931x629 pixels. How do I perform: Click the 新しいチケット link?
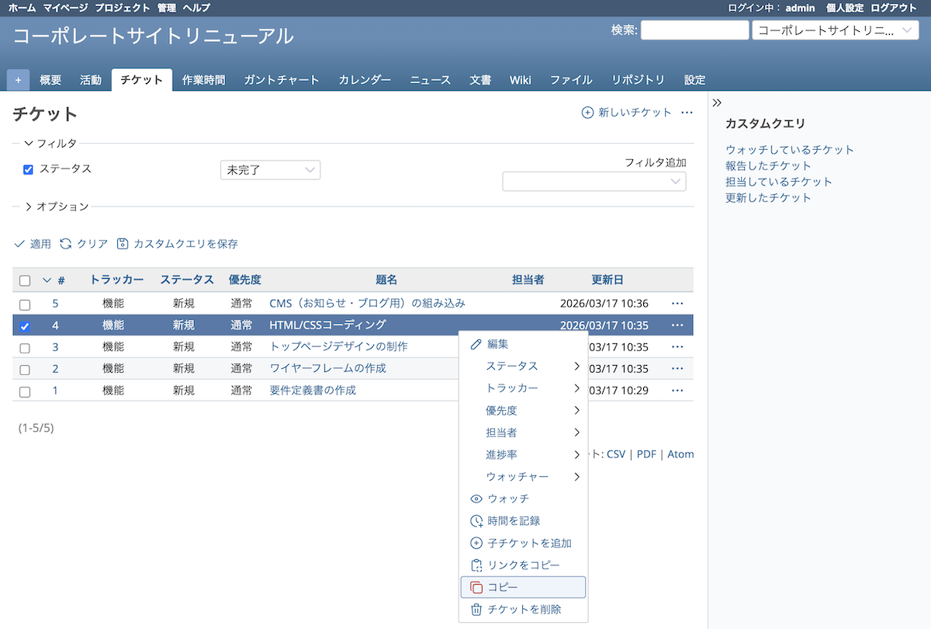pos(627,113)
